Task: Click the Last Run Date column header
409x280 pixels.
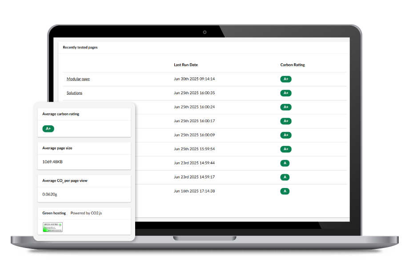Action: (186, 65)
